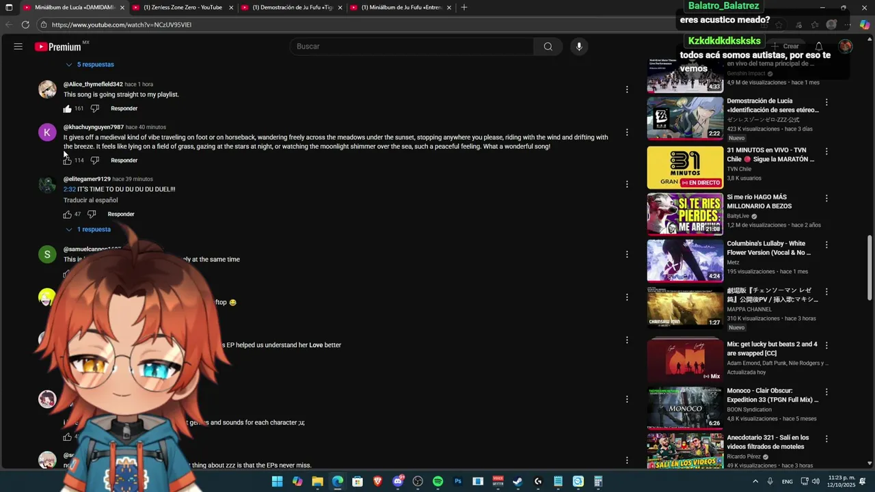Open the Chainsaw Man MAPPA thumbnail
875x492 pixels.
(685, 307)
